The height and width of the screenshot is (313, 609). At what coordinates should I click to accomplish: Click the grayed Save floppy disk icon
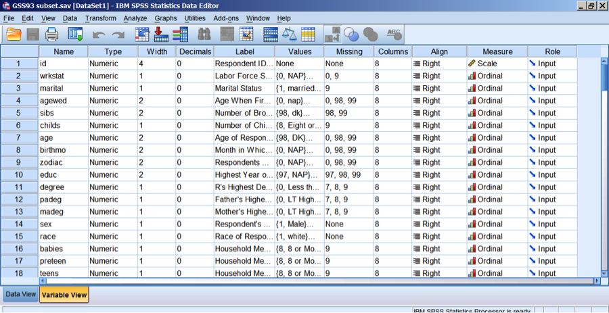pos(33,34)
